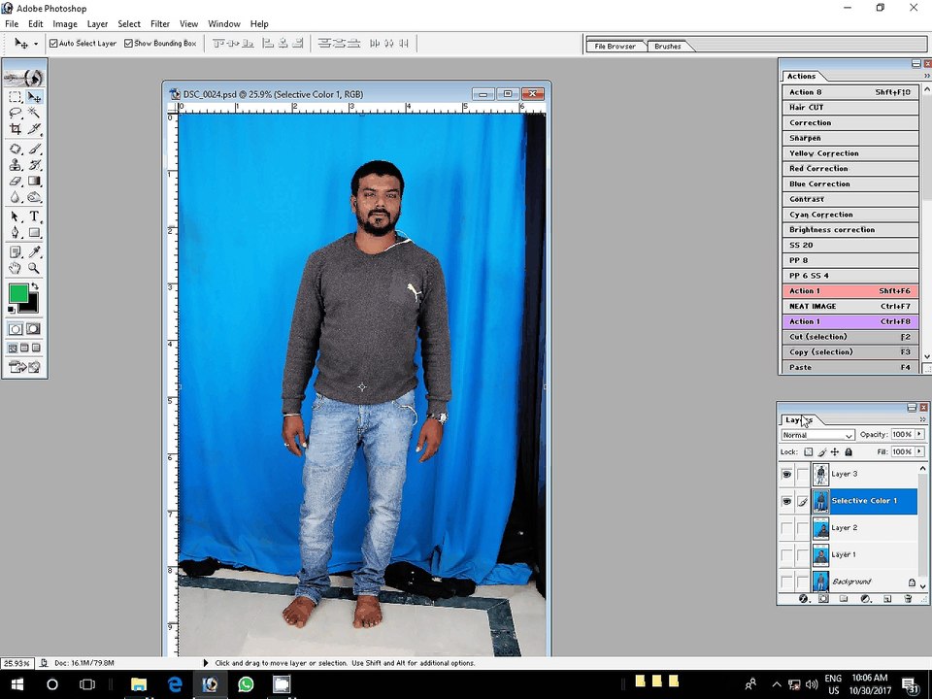
Task: Delete layer with trash icon
Action: tap(908, 599)
